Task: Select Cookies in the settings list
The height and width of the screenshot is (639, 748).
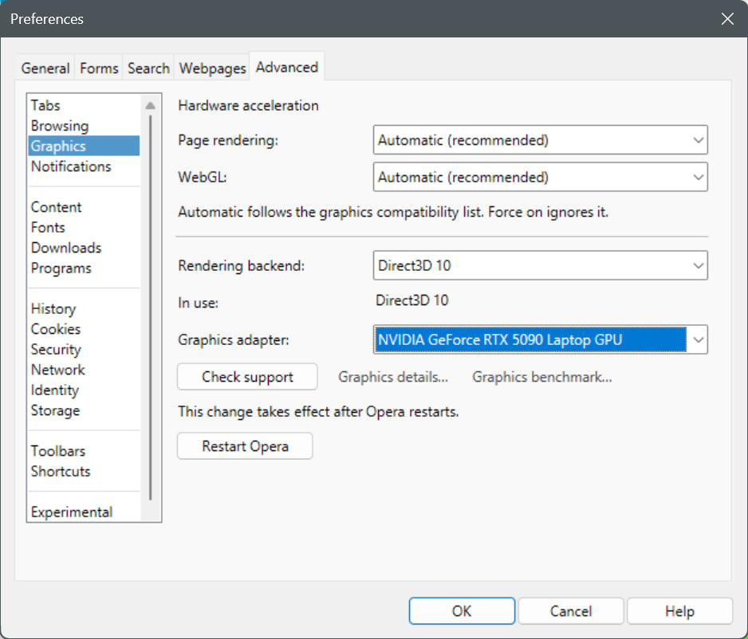Action: tap(84, 329)
